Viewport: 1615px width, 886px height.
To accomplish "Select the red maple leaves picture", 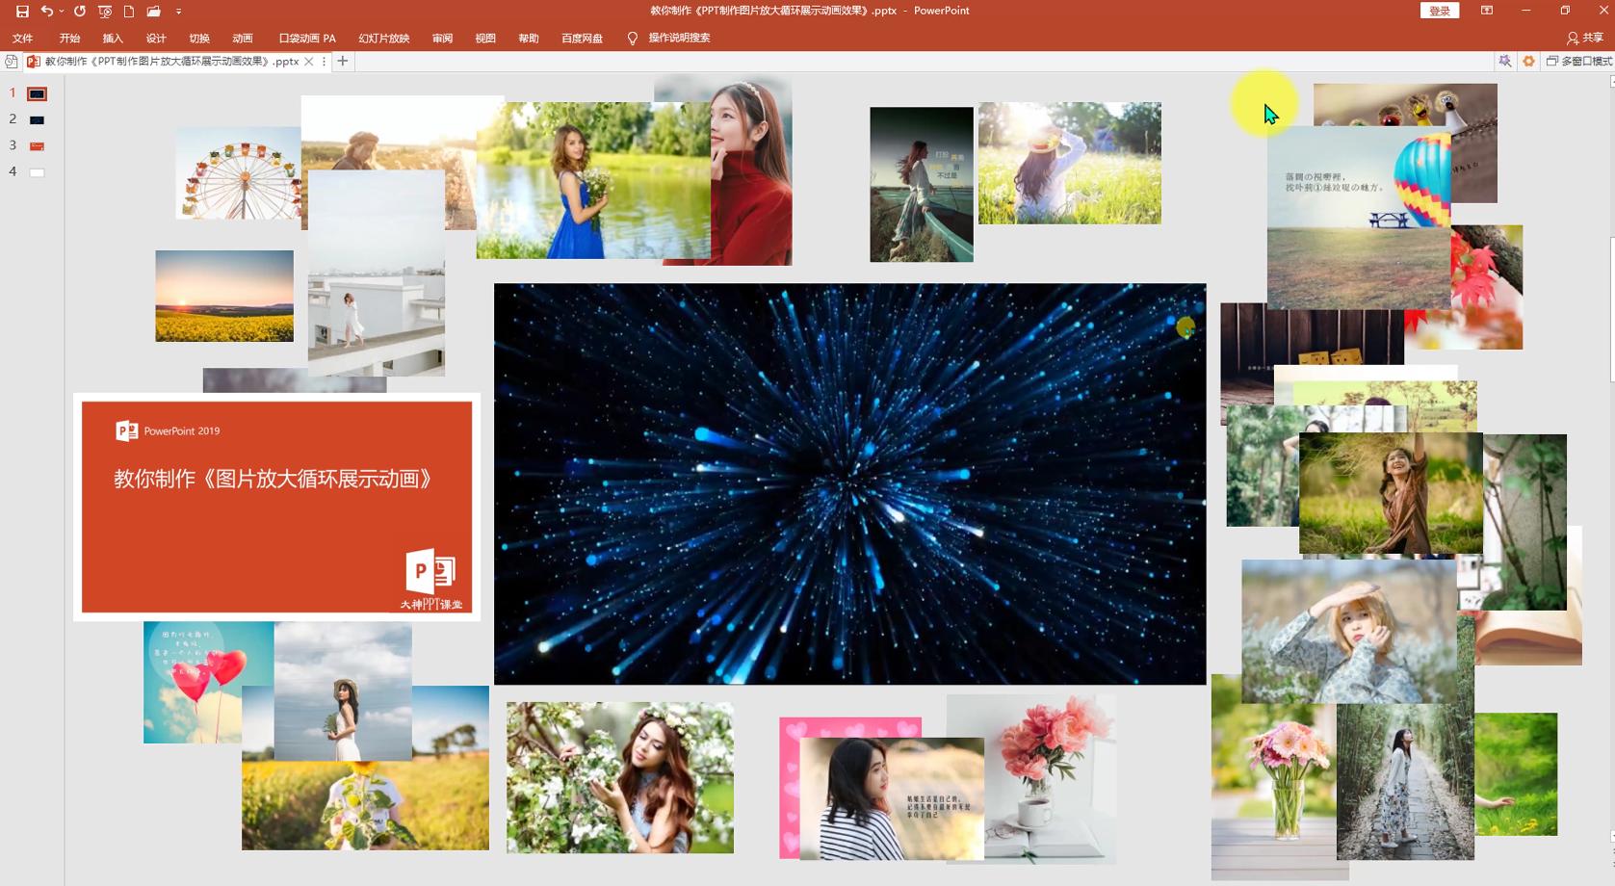I will pos(1486,287).
